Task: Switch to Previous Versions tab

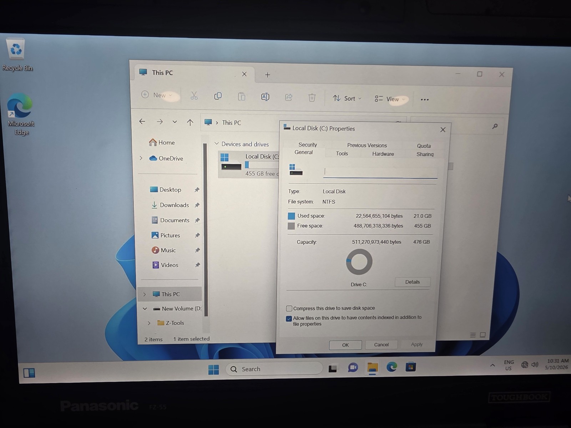Action: tap(367, 145)
